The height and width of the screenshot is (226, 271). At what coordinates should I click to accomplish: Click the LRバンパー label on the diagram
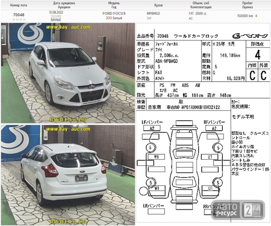153,206
